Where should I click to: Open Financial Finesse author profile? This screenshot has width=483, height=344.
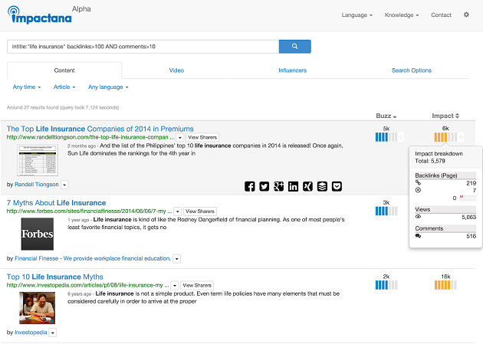click(93, 258)
